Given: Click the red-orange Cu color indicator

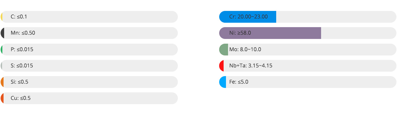Looking at the screenshot, I should (2, 98).
